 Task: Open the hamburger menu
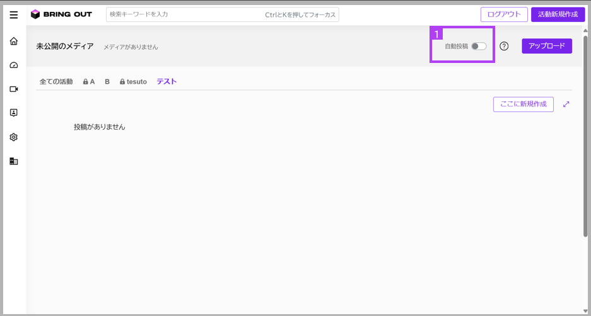[x=14, y=15]
